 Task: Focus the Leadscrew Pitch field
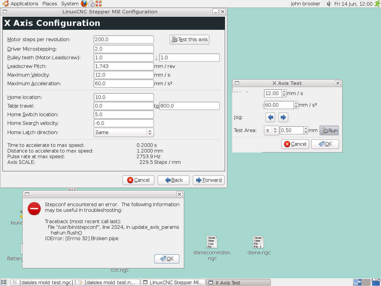pyautogui.click(x=124, y=66)
